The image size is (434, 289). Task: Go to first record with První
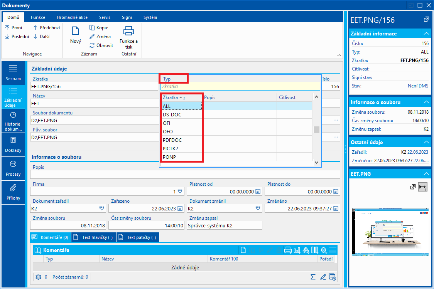(14, 28)
